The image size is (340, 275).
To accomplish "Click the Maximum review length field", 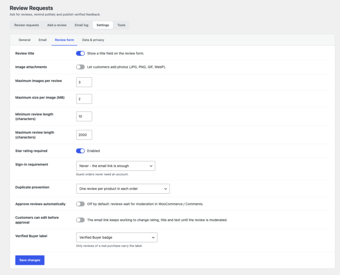I will [84, 135].
